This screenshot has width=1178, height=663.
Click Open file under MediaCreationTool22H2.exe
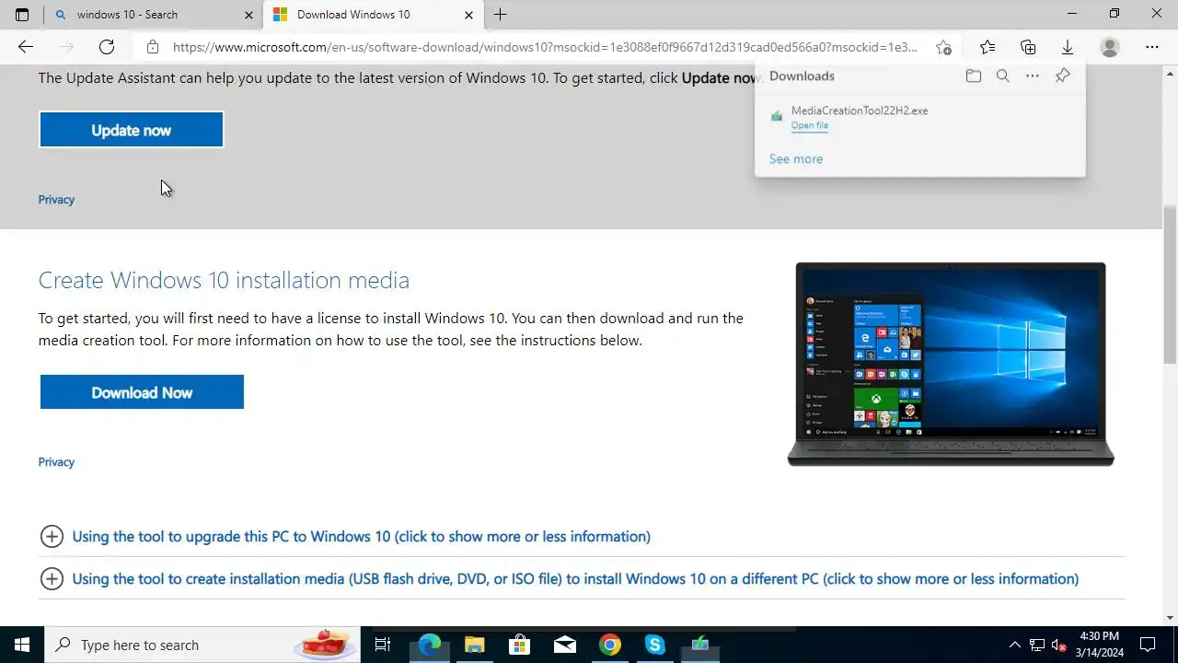[x=810, y=125]
